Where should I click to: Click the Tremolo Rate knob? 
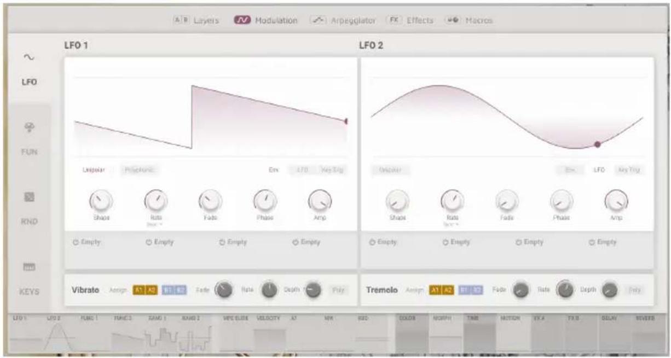point(565,290)
